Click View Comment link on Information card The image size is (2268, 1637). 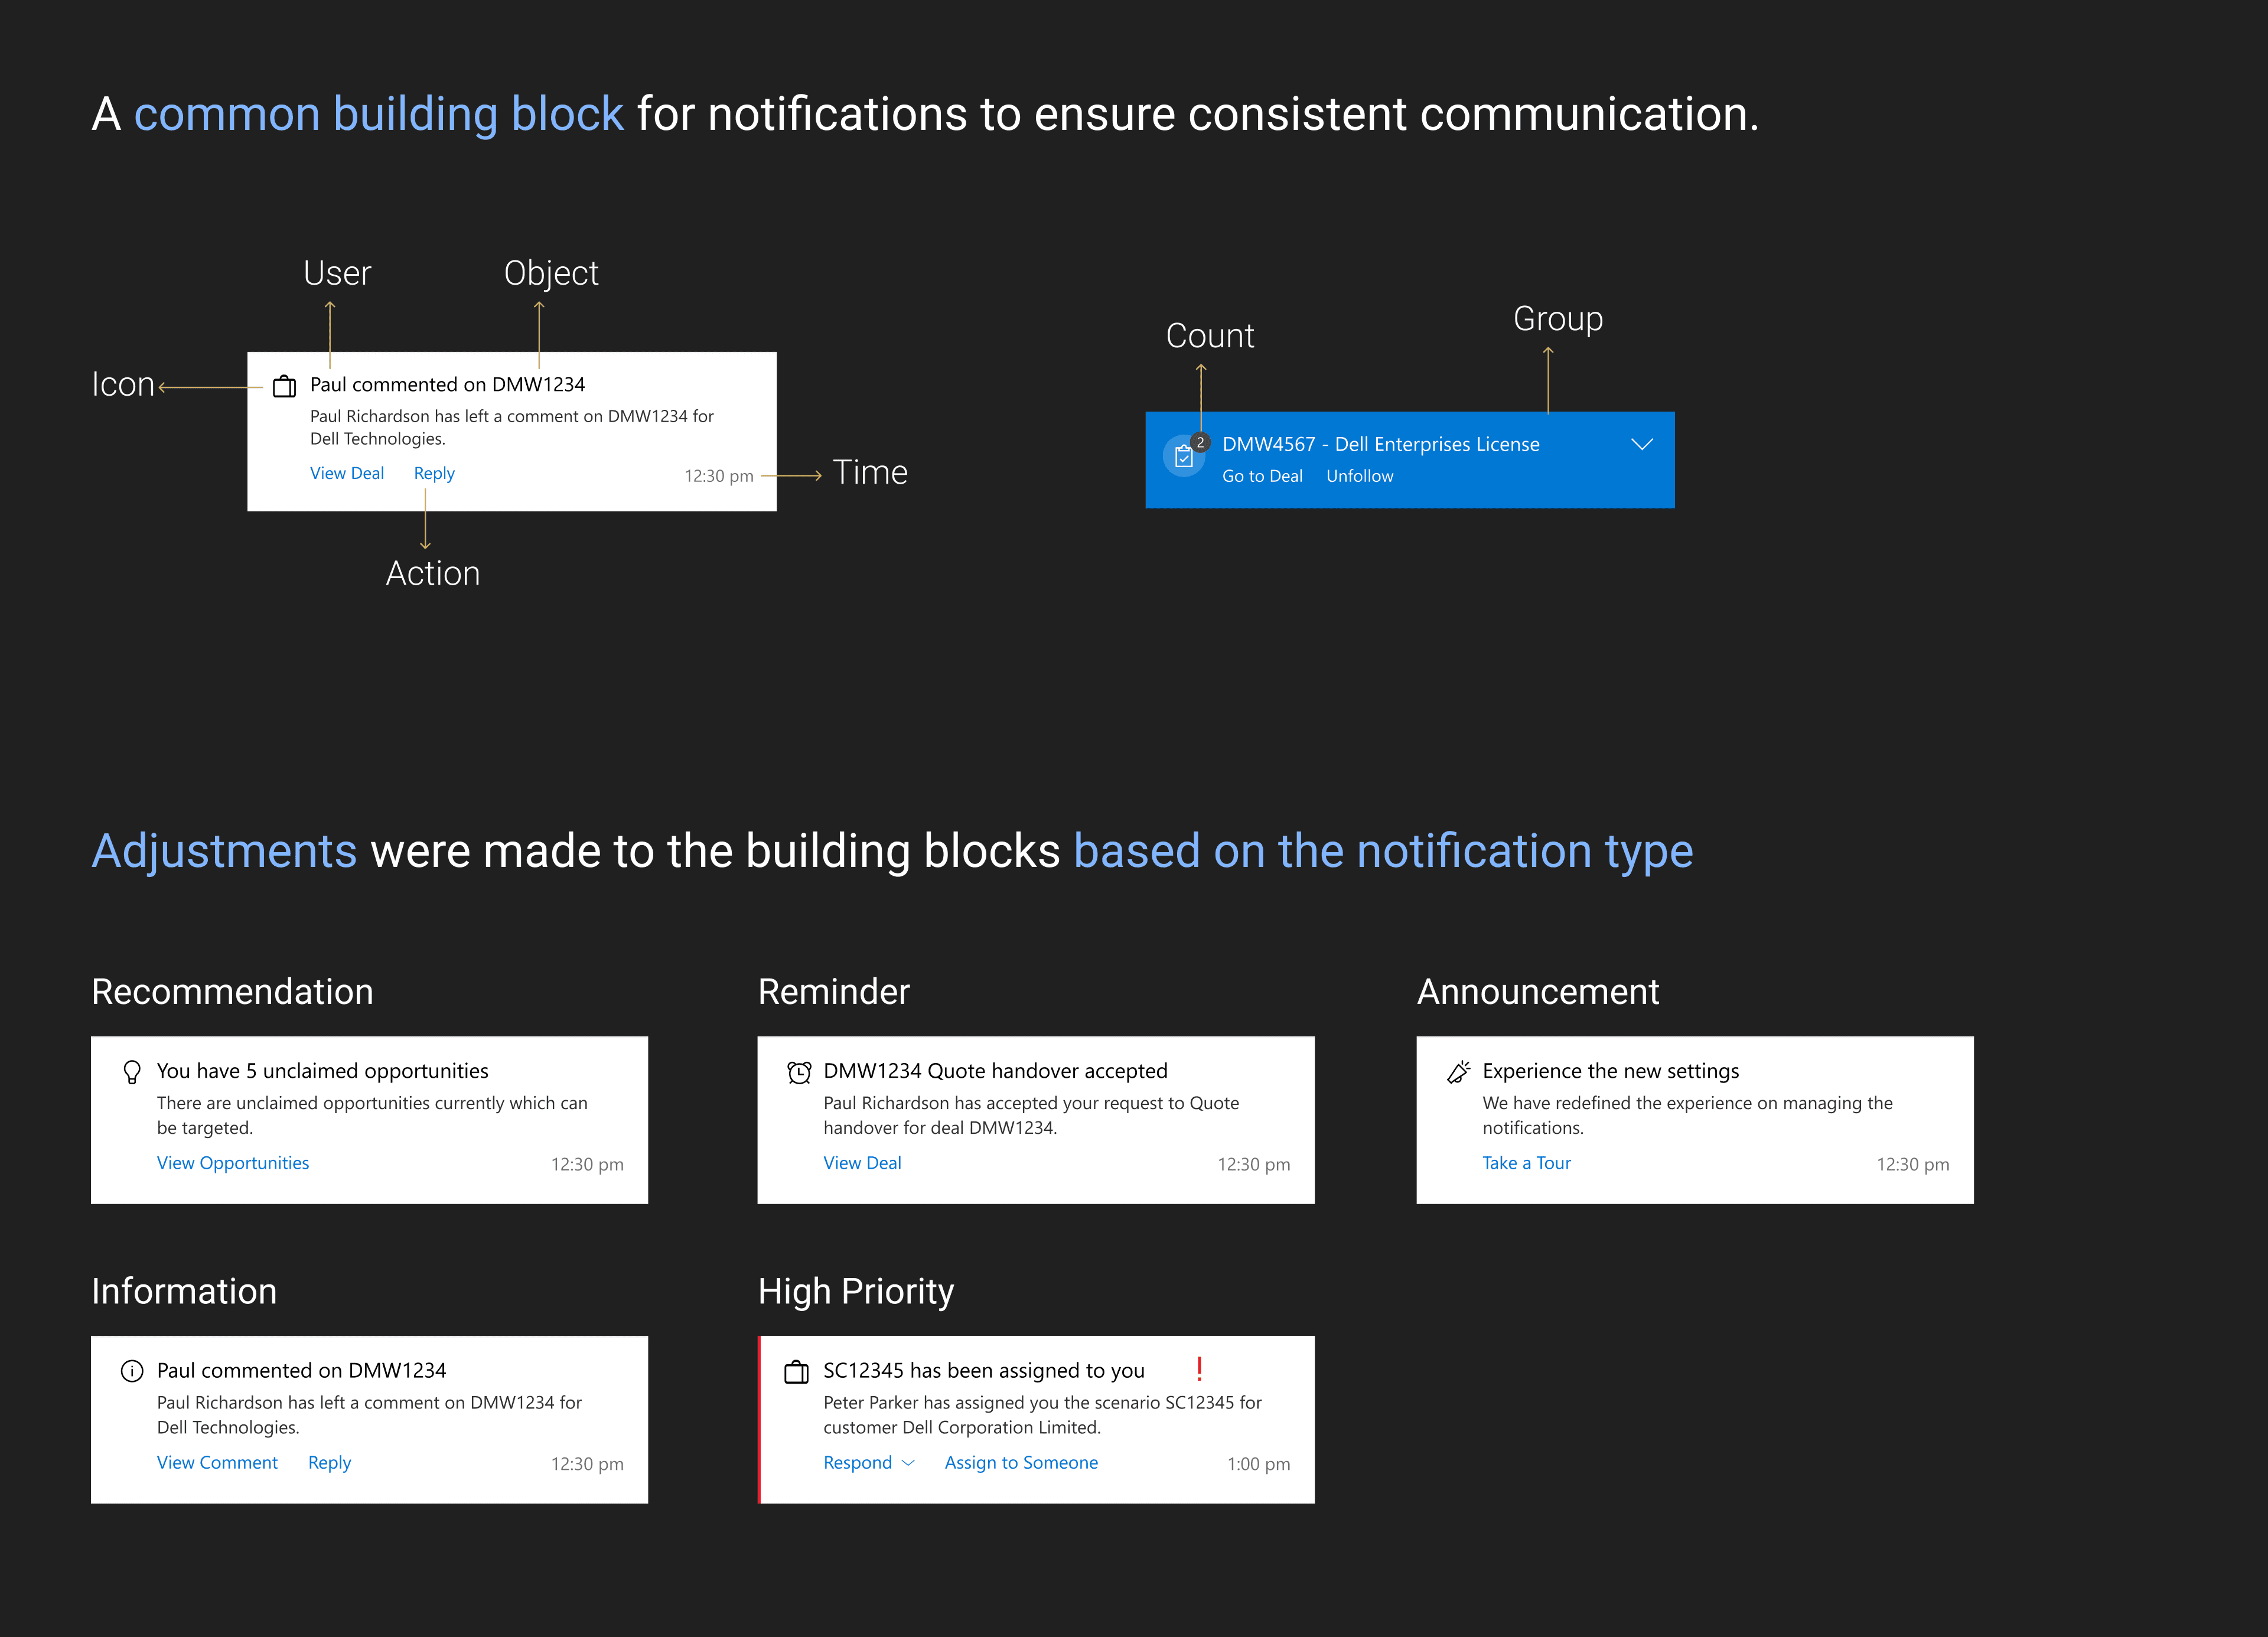[x=217, y=1463]
